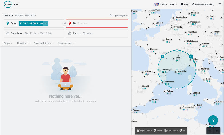This screenshot has width=224, height=135.
Task: Open the Stops filter dropdown
Action: tap(8, 43)
